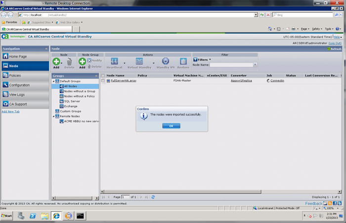Open the Heartbeat dropdown arrow
The image size is (346, 223).
coord(125,63)
